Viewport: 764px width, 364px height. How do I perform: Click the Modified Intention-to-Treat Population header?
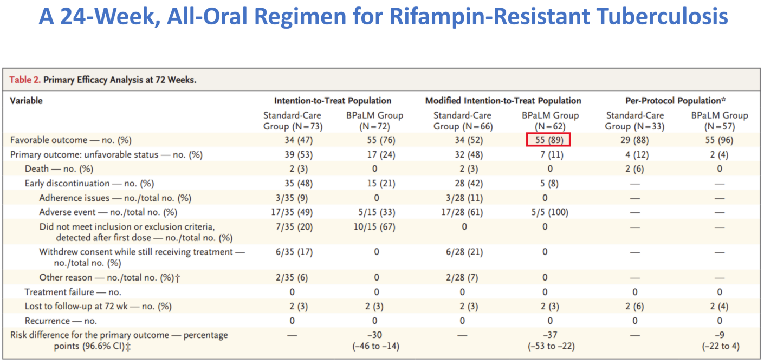(x=503, y=101)
